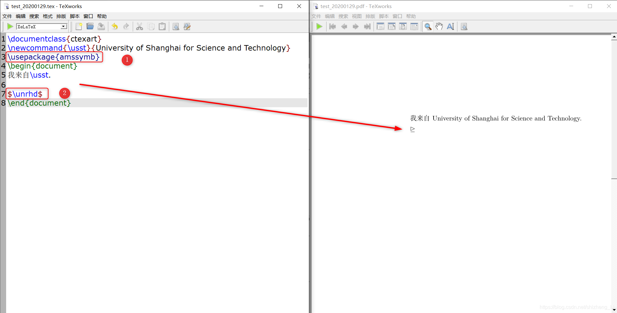
Task: Run typesetting from the PDF window
Action: click(x=319, y=26)
